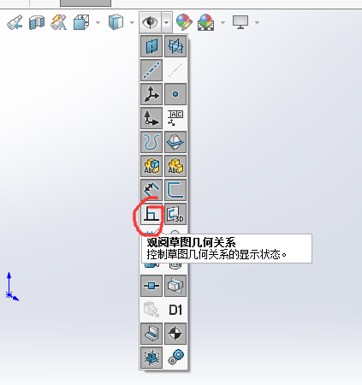
Task: Click the Dynamic Annotation Views lightning icon
Action: point(59,22)
